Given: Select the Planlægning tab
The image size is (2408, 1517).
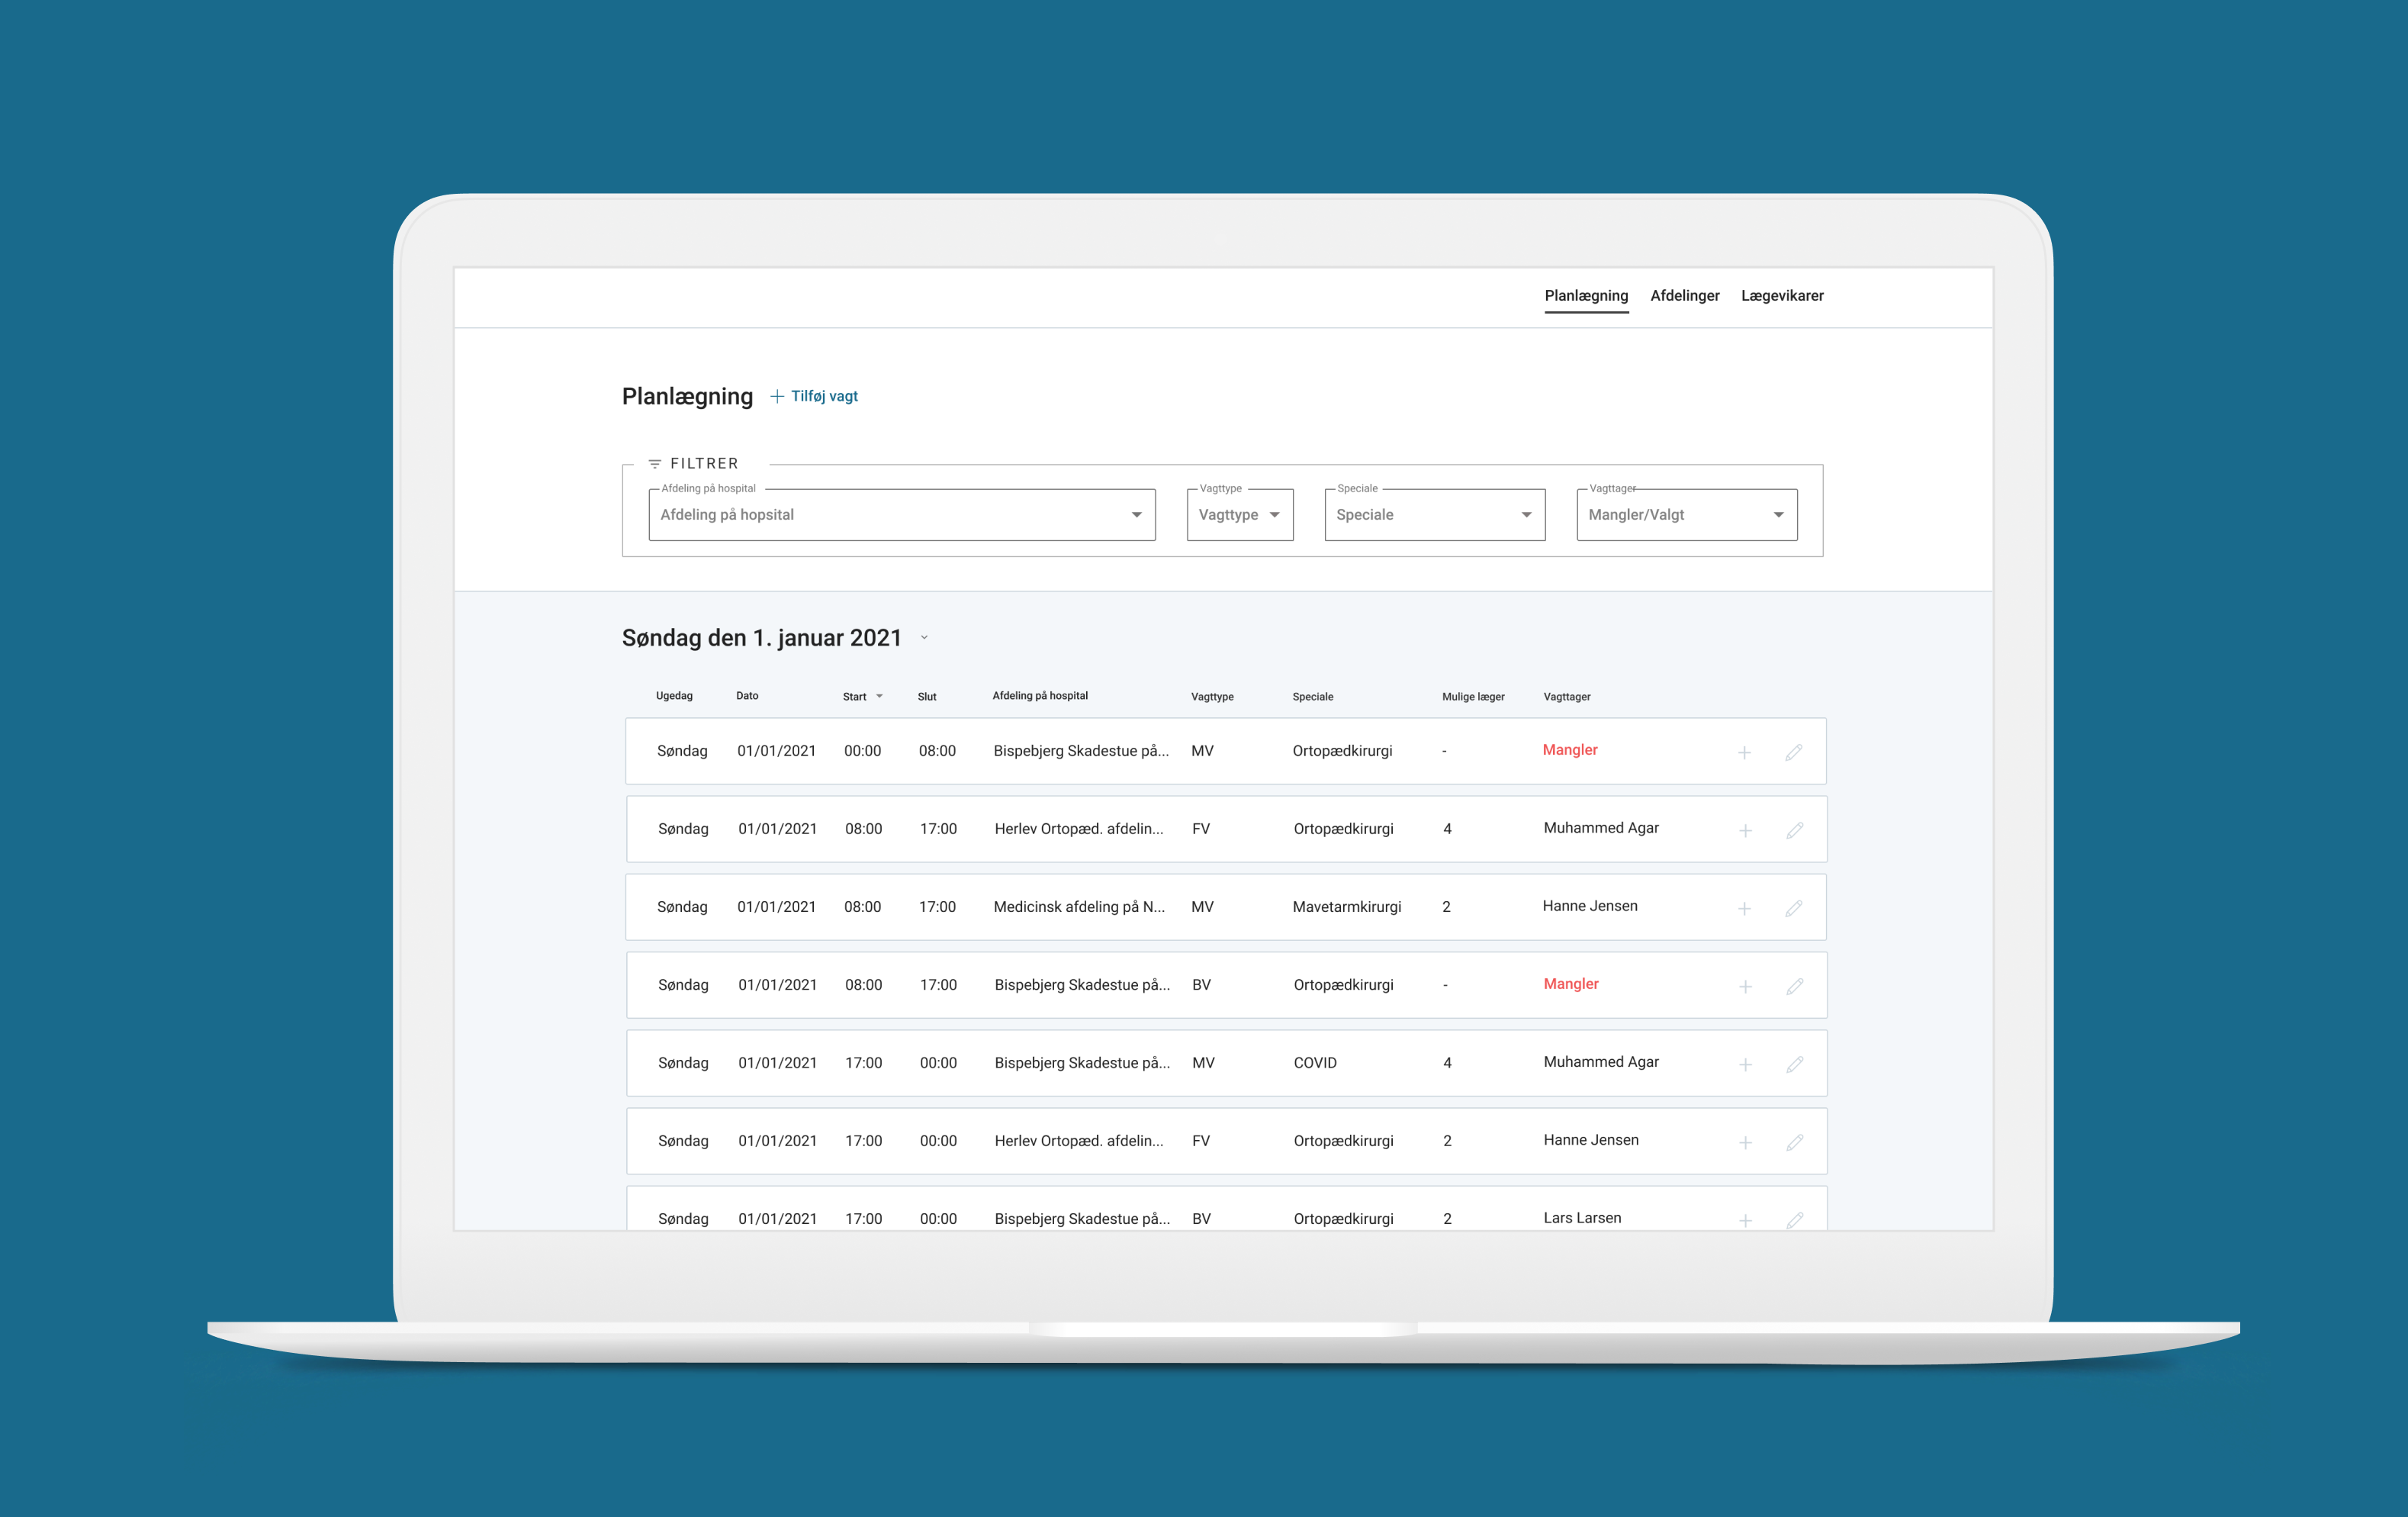Looking at the screenshot, I should (1586, 295).
